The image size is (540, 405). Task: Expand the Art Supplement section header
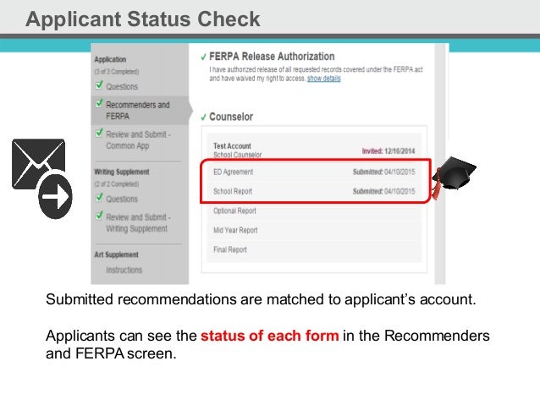pyautogui.click(x=116, y=254)
